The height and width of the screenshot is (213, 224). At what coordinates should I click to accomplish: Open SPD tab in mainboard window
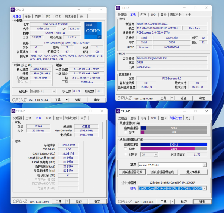(153, 15)
